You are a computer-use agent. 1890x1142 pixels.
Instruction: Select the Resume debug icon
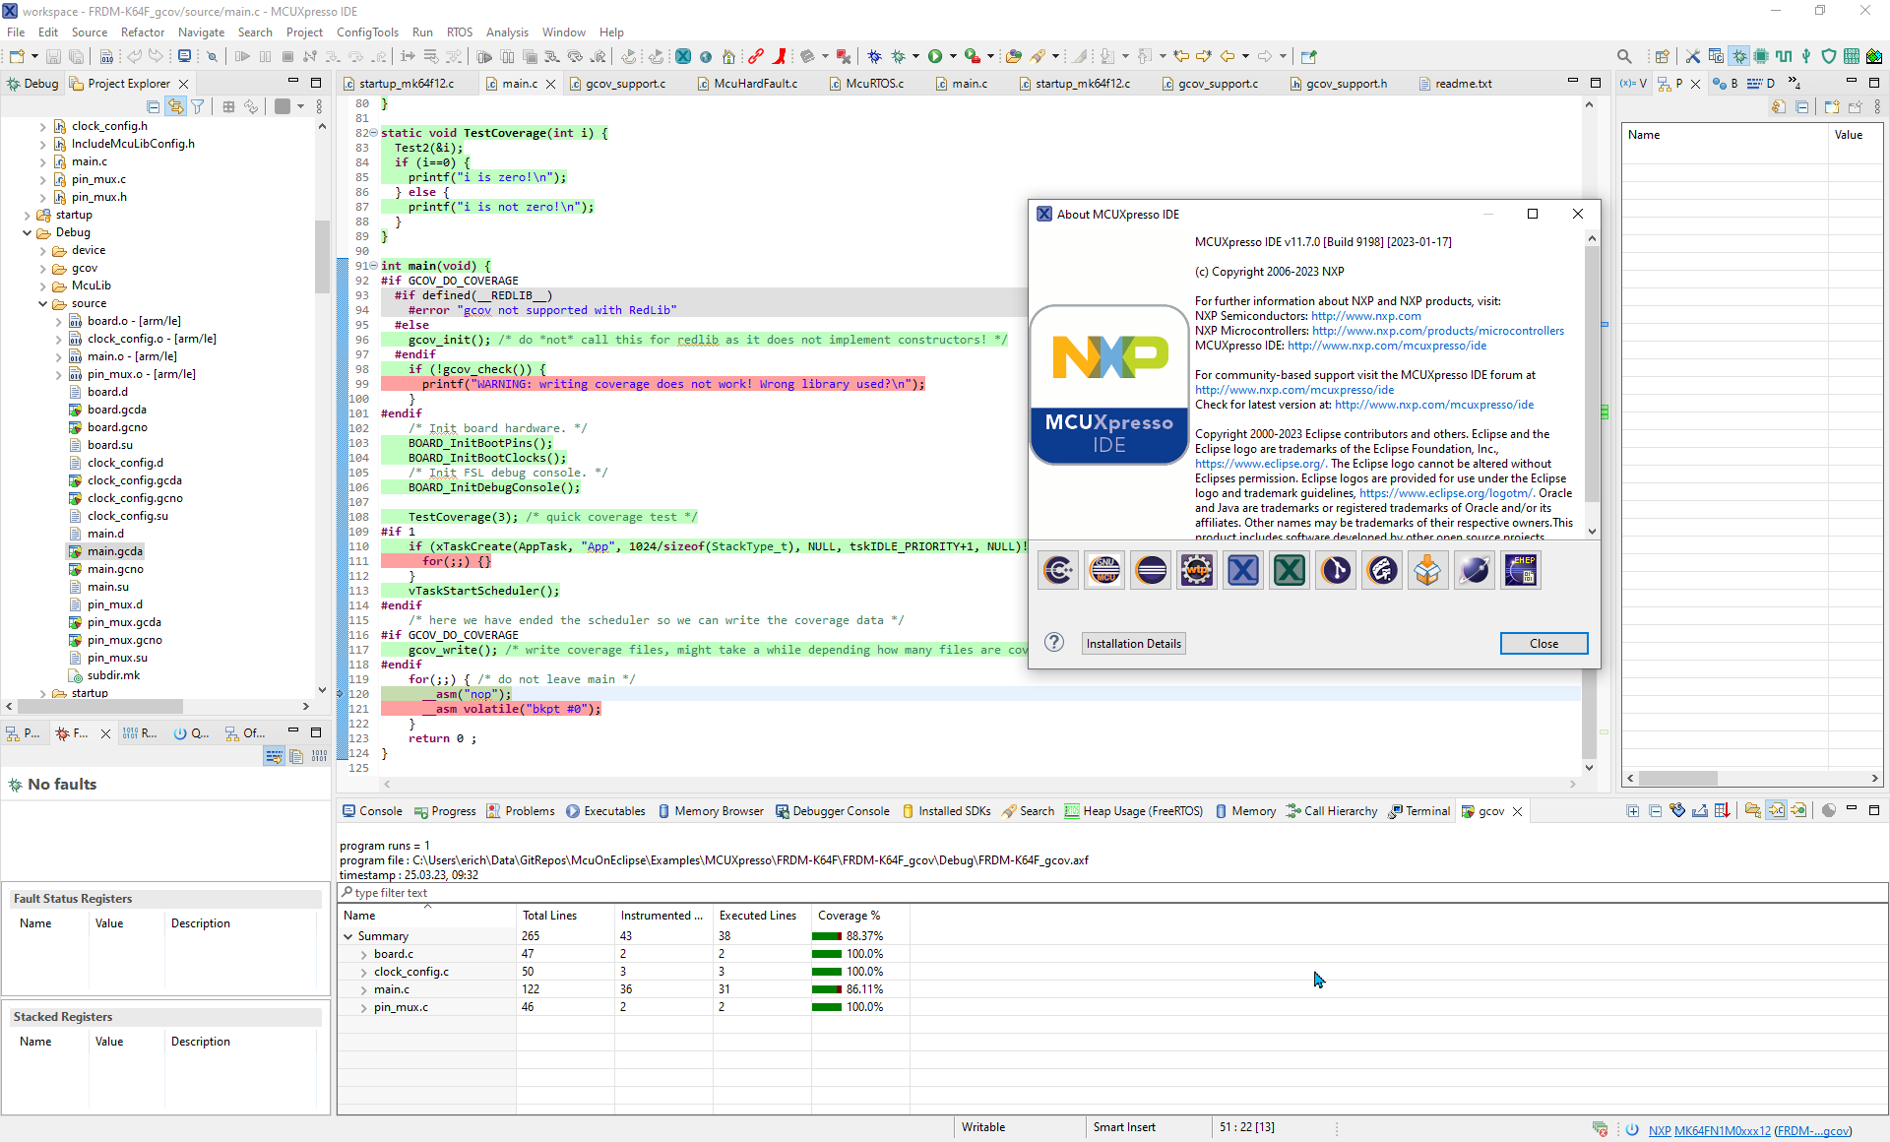[x=242, y=56]
